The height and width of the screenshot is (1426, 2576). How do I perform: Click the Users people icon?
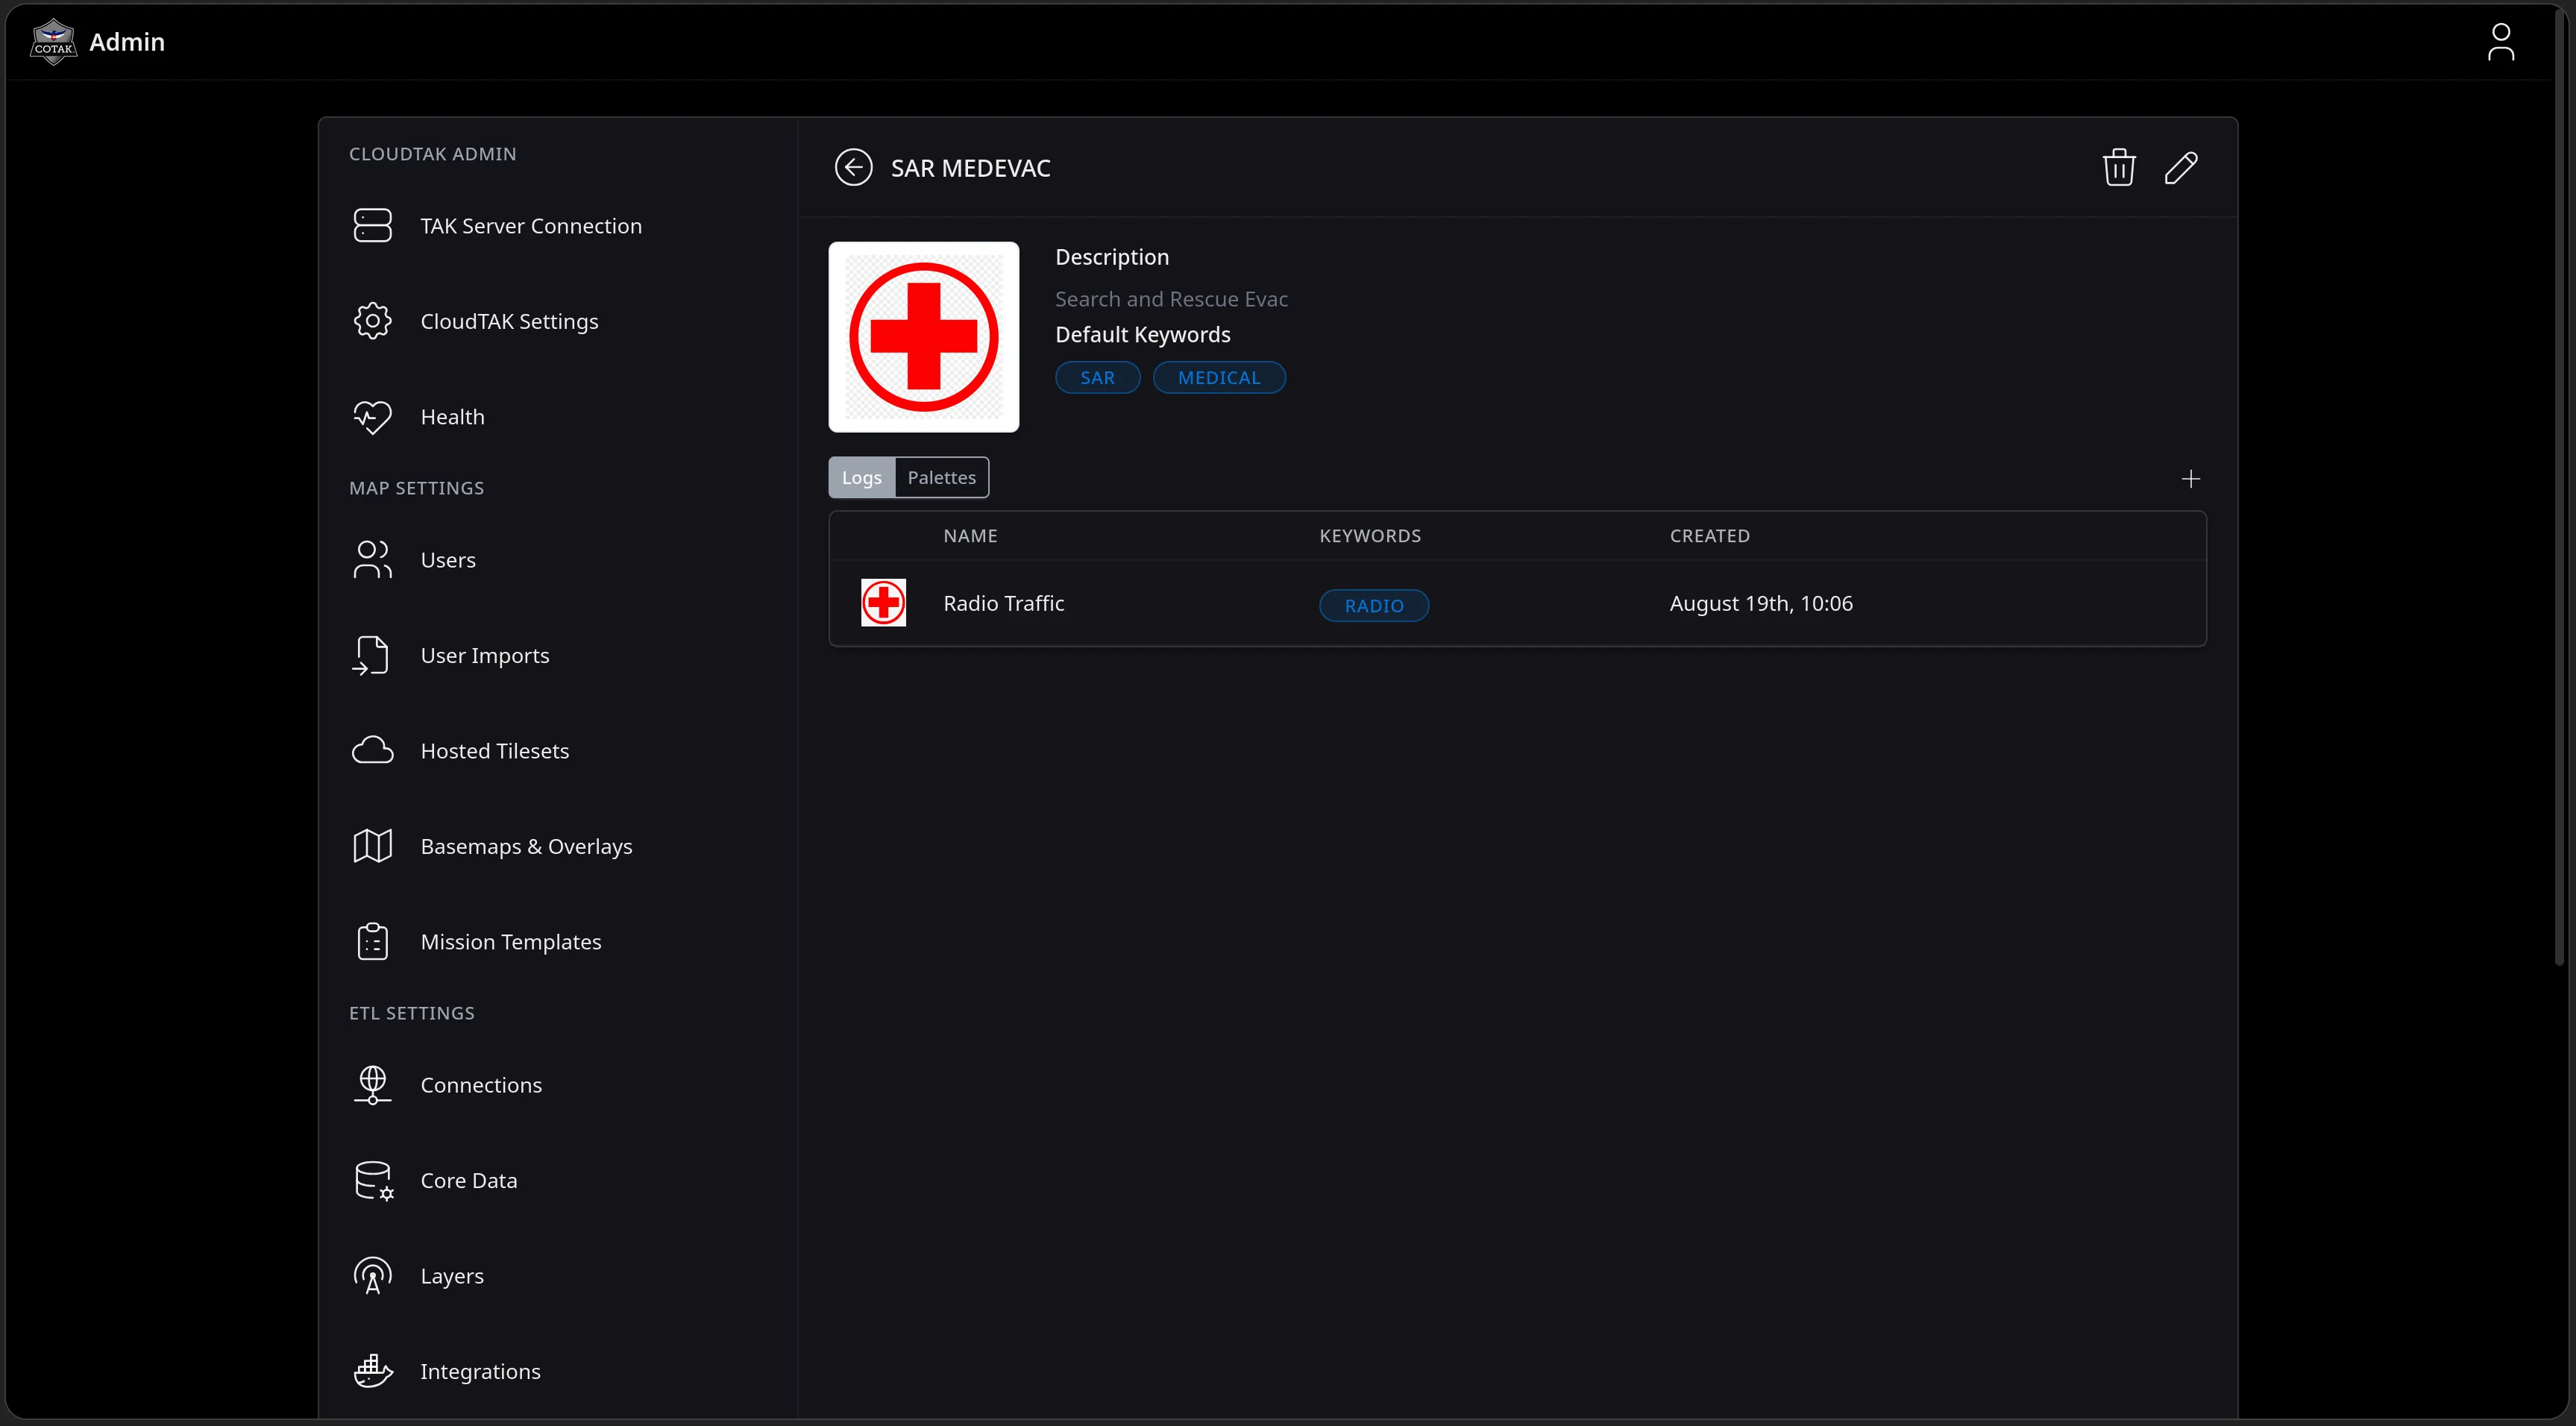pos(372,560)
